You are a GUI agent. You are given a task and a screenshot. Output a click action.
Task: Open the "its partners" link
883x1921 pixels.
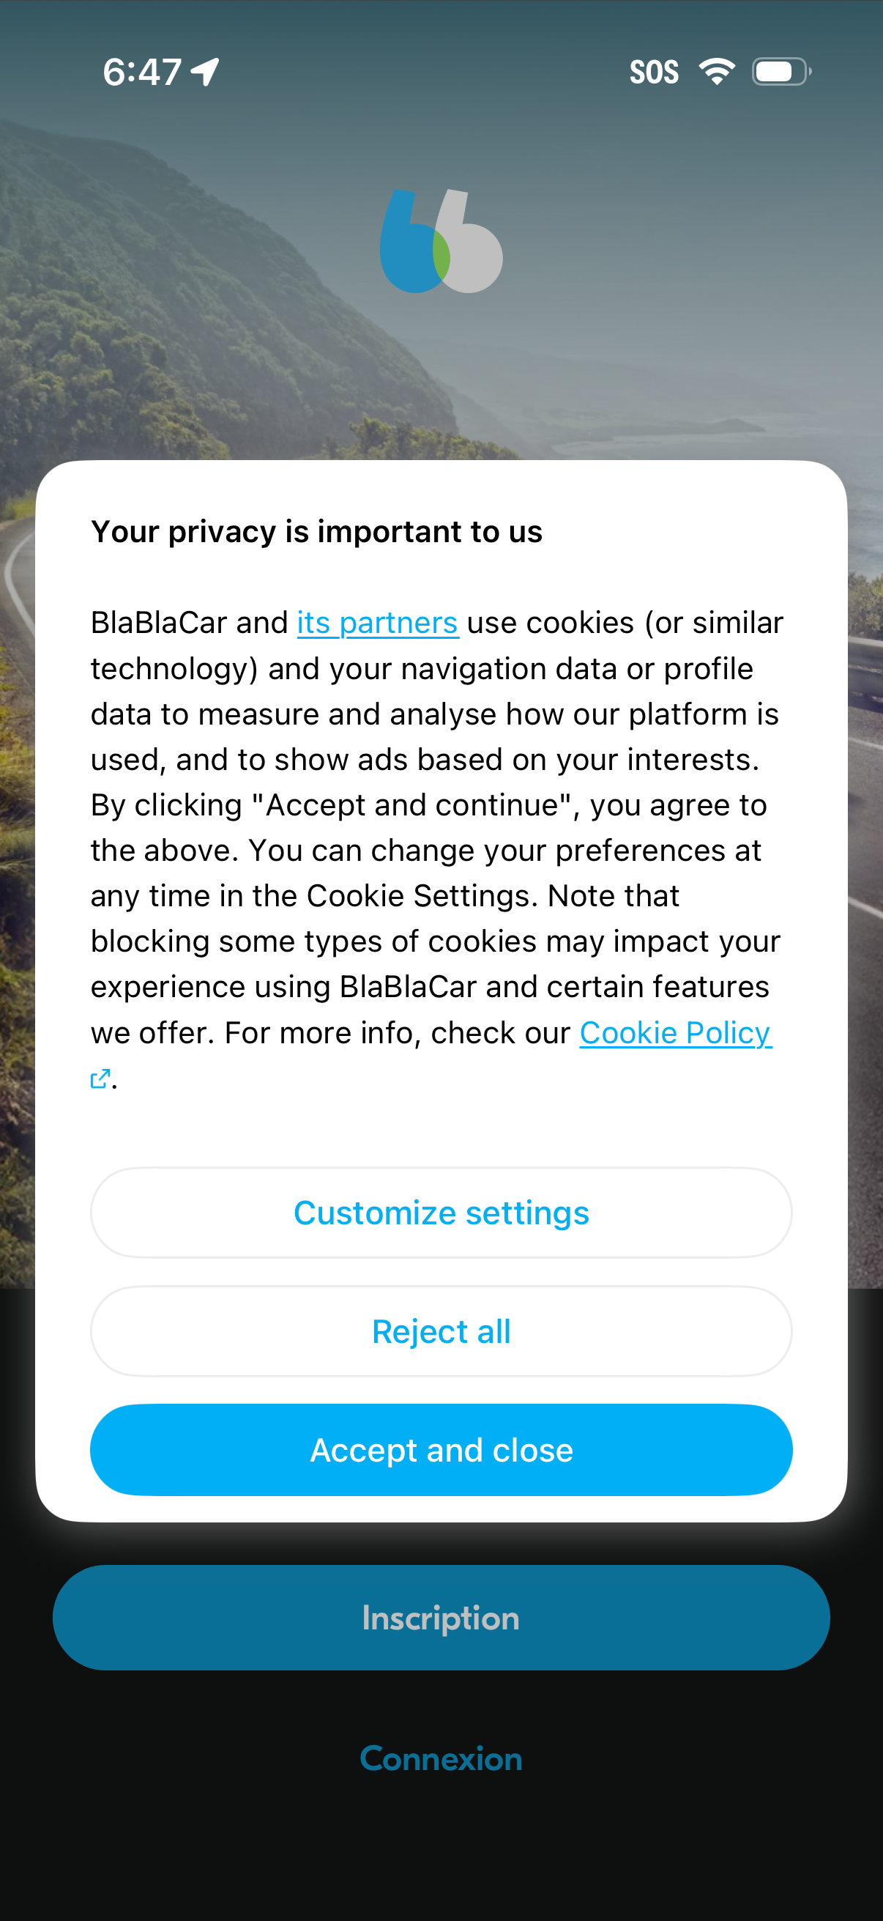coord(377,623)
